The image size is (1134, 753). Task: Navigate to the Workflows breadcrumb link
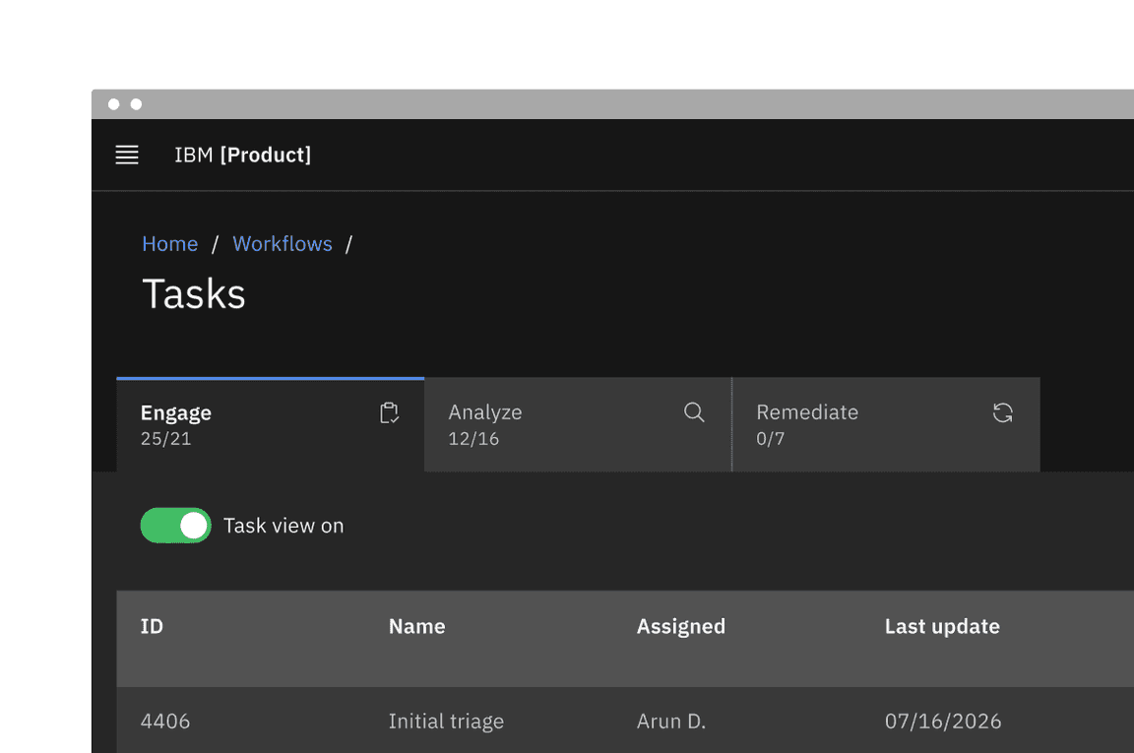(283, 244)
